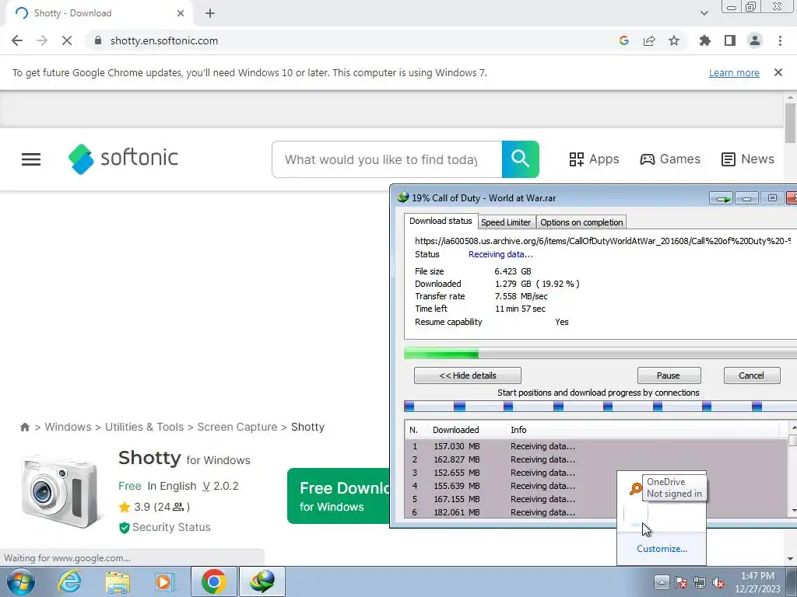797x597 pixels.
Task: Bookmark this page with star icon
Action: click(x=674, y=40)
